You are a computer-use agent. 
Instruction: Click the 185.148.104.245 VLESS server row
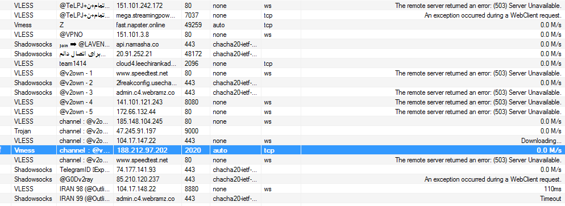[282, 121]
